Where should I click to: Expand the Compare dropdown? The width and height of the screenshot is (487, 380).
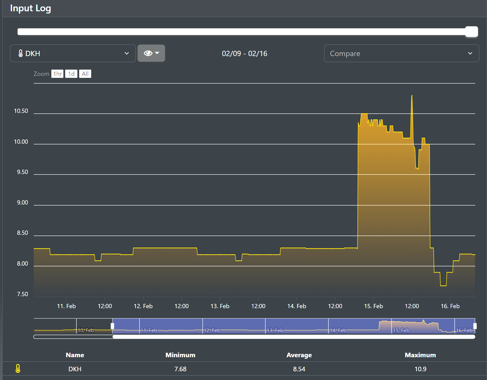[401, 53]
